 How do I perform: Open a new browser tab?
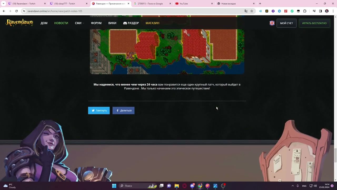(x=260, y=4)
